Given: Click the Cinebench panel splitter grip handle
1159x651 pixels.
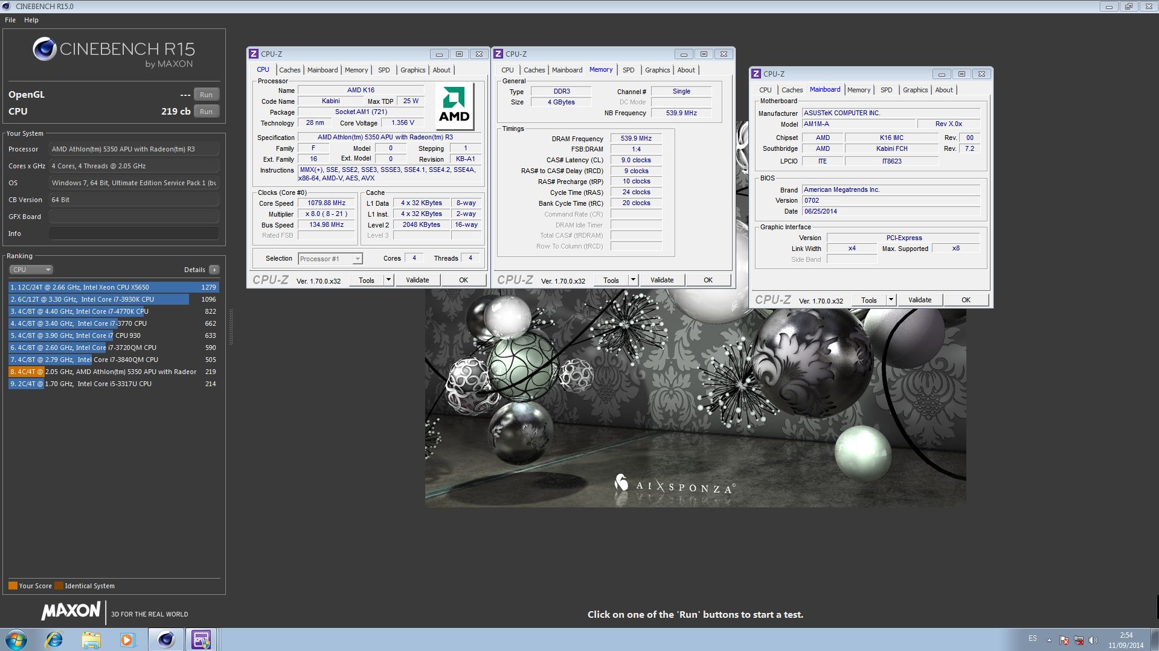Looking at the screenshot, I should point(231,326).
